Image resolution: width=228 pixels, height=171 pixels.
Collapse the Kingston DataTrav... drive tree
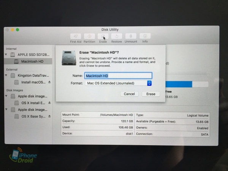pos(7,76)
